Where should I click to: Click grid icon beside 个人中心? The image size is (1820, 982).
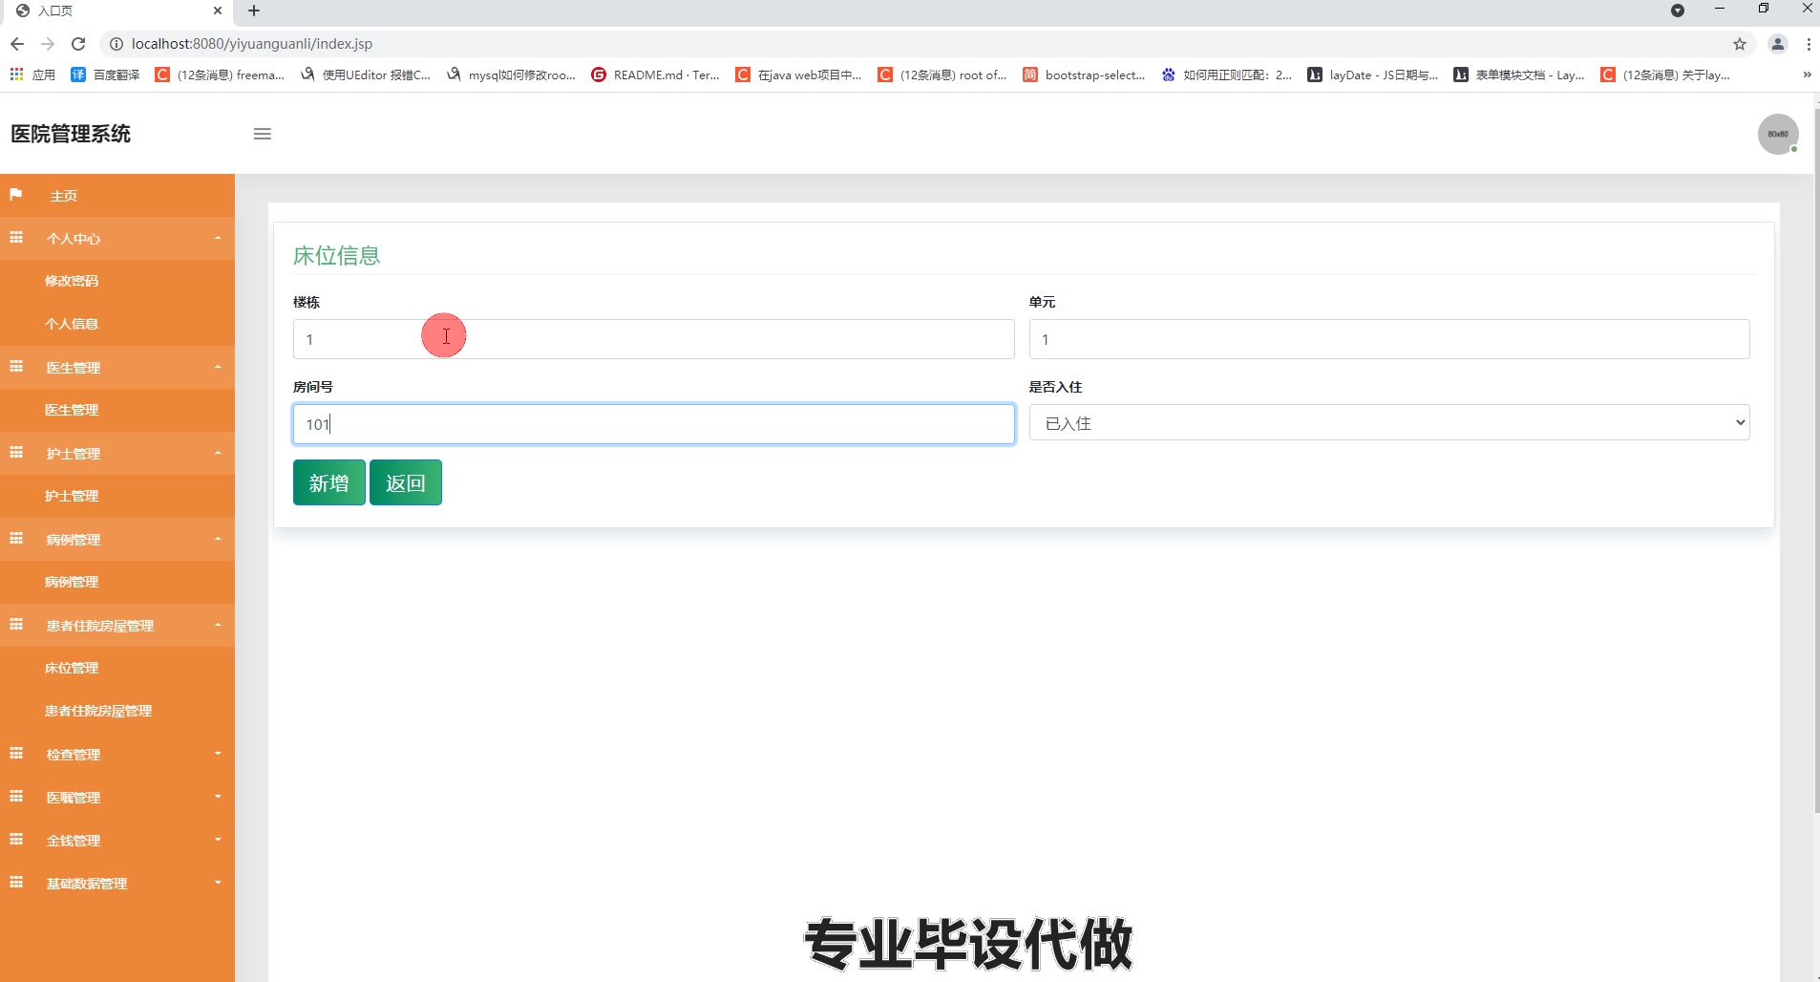point(16,237)
